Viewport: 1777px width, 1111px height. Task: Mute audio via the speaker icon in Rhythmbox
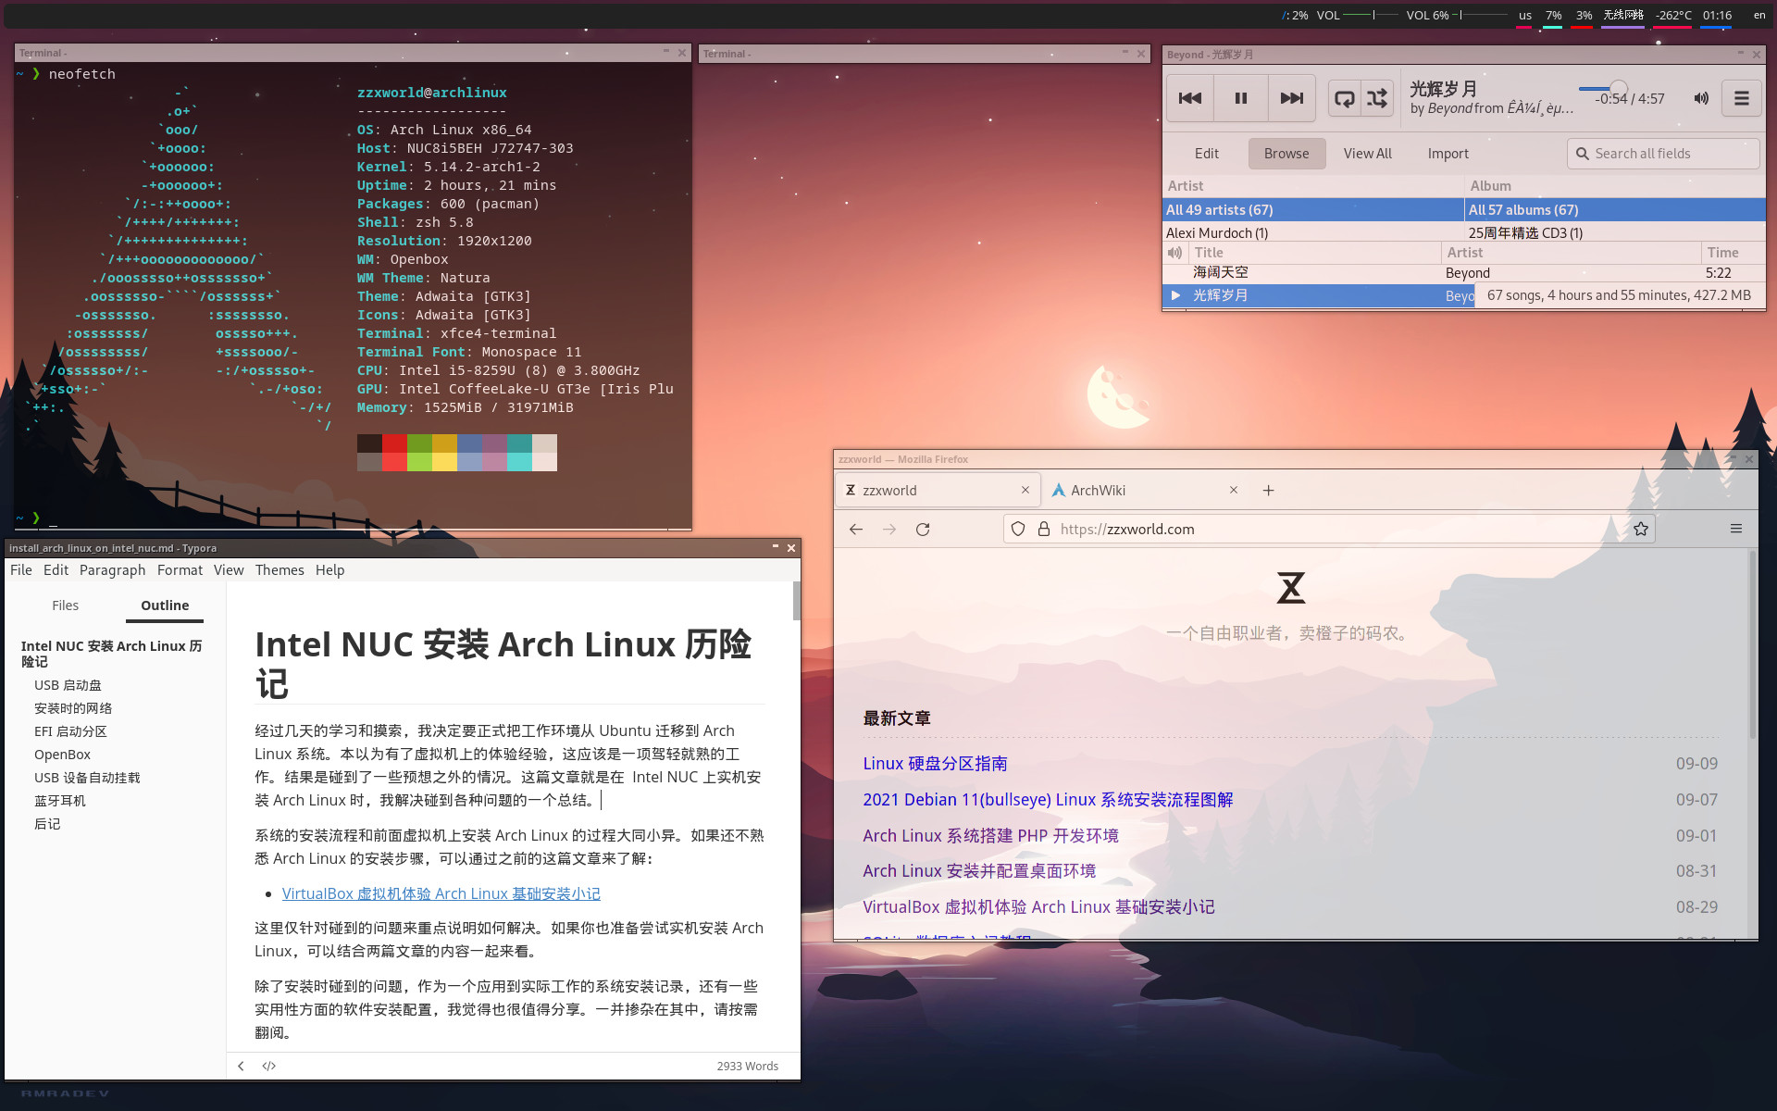point(1701,98)
